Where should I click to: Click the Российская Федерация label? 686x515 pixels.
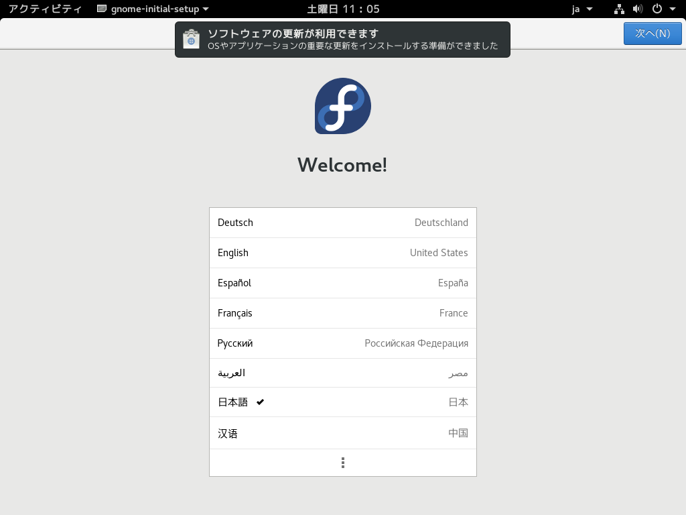tap(417, 343)
